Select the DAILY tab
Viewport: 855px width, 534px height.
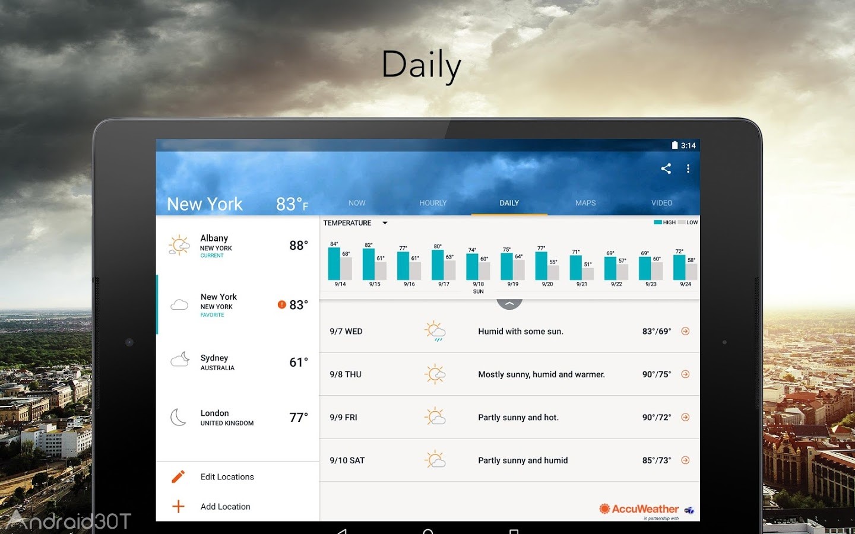pos(509,203)
